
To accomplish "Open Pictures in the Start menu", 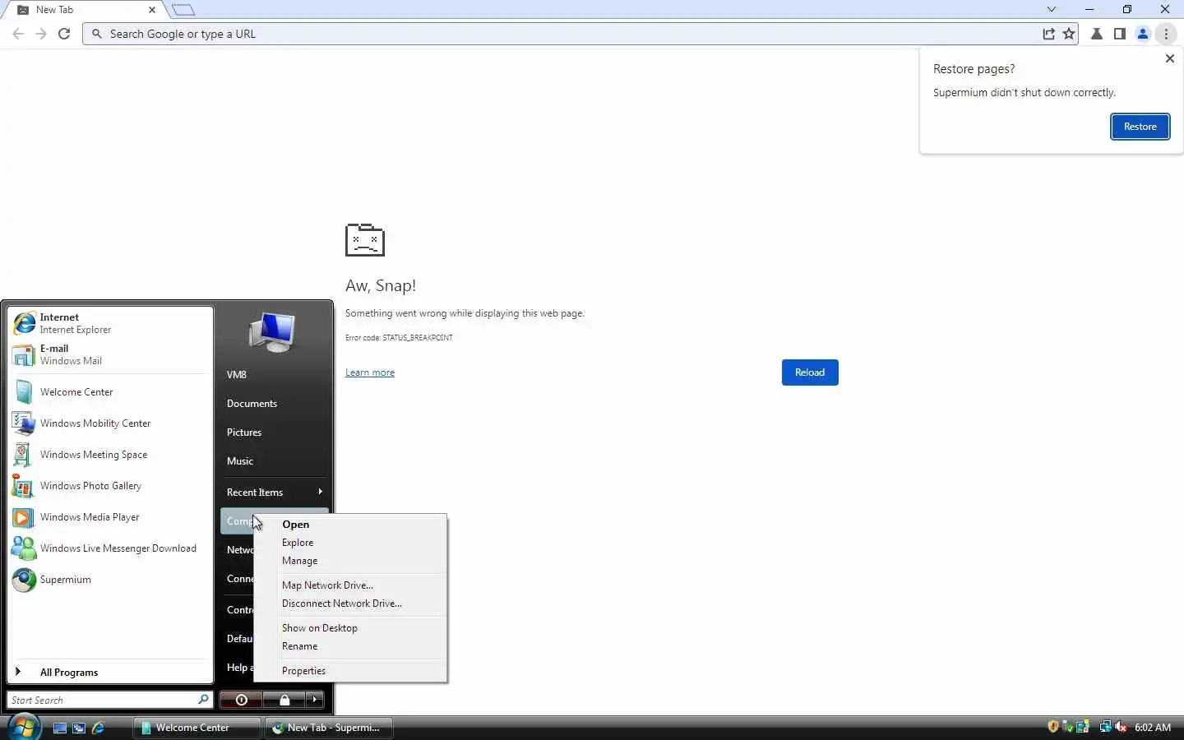I will tap(275, 432).
